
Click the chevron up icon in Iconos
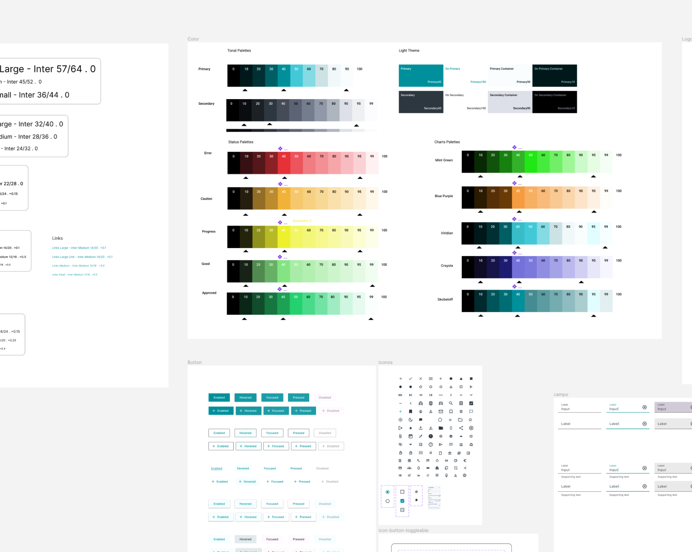(x=461, y=395)
